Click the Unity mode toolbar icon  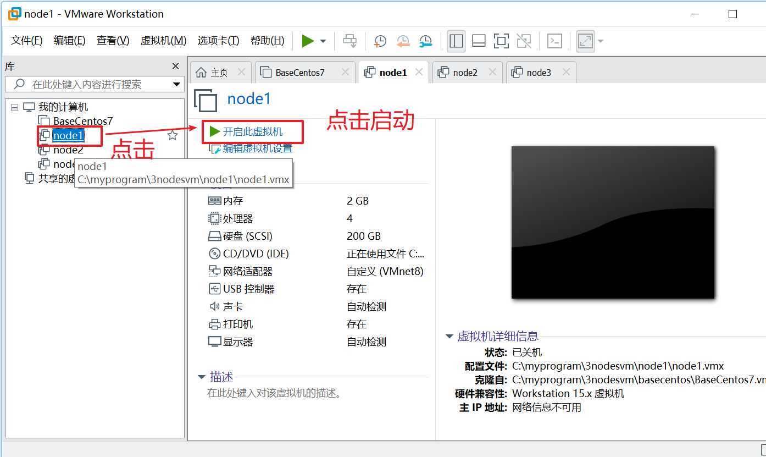[524, 41]
